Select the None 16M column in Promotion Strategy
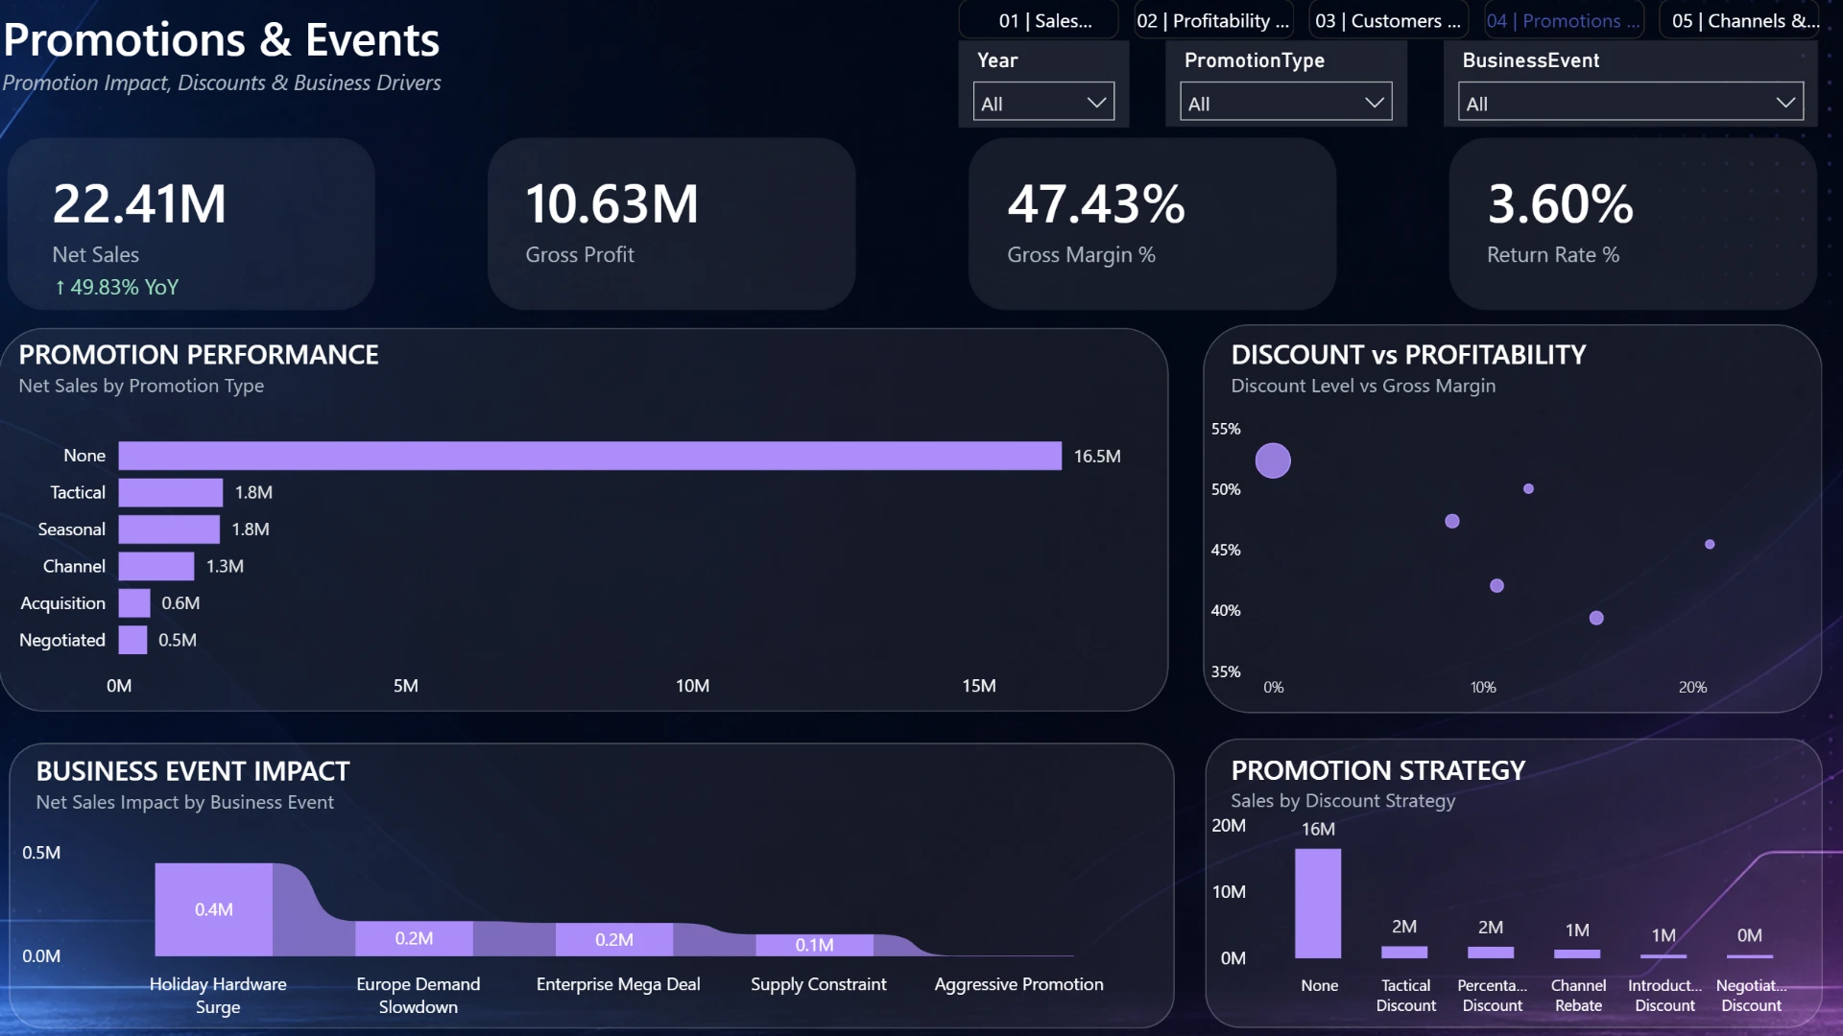 coord(1318,904)
